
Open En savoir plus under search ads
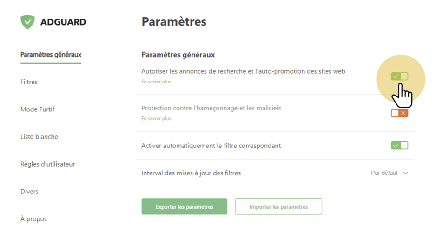tap(156, 82)
